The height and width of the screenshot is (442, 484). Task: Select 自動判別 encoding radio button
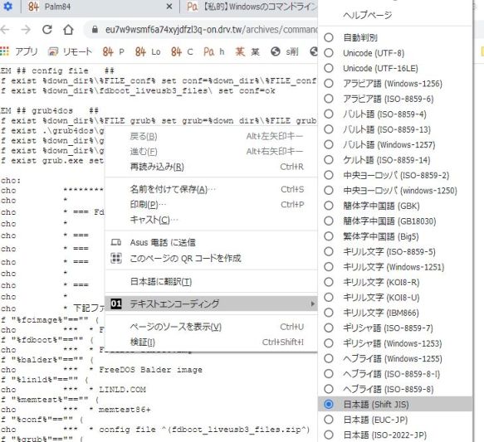click(x=329, y=37)
